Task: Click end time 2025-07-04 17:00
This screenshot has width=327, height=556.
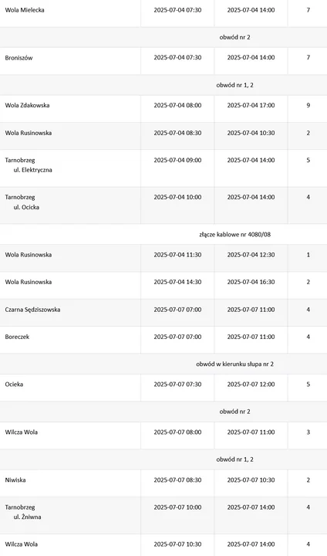Action: click(251, 105)
